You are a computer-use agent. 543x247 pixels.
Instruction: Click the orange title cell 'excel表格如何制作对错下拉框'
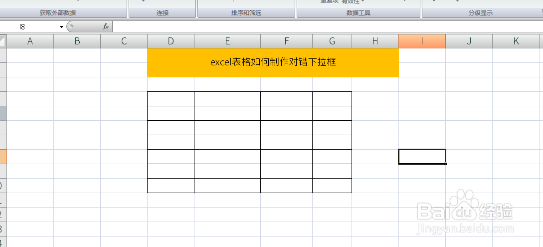tap(273, 63)
